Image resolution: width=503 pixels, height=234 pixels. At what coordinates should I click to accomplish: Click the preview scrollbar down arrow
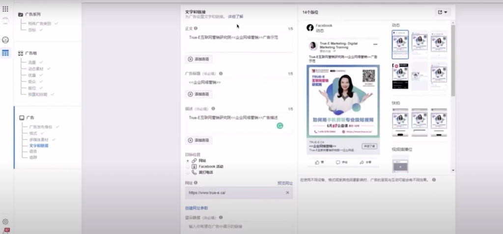(x=453, y=171)
